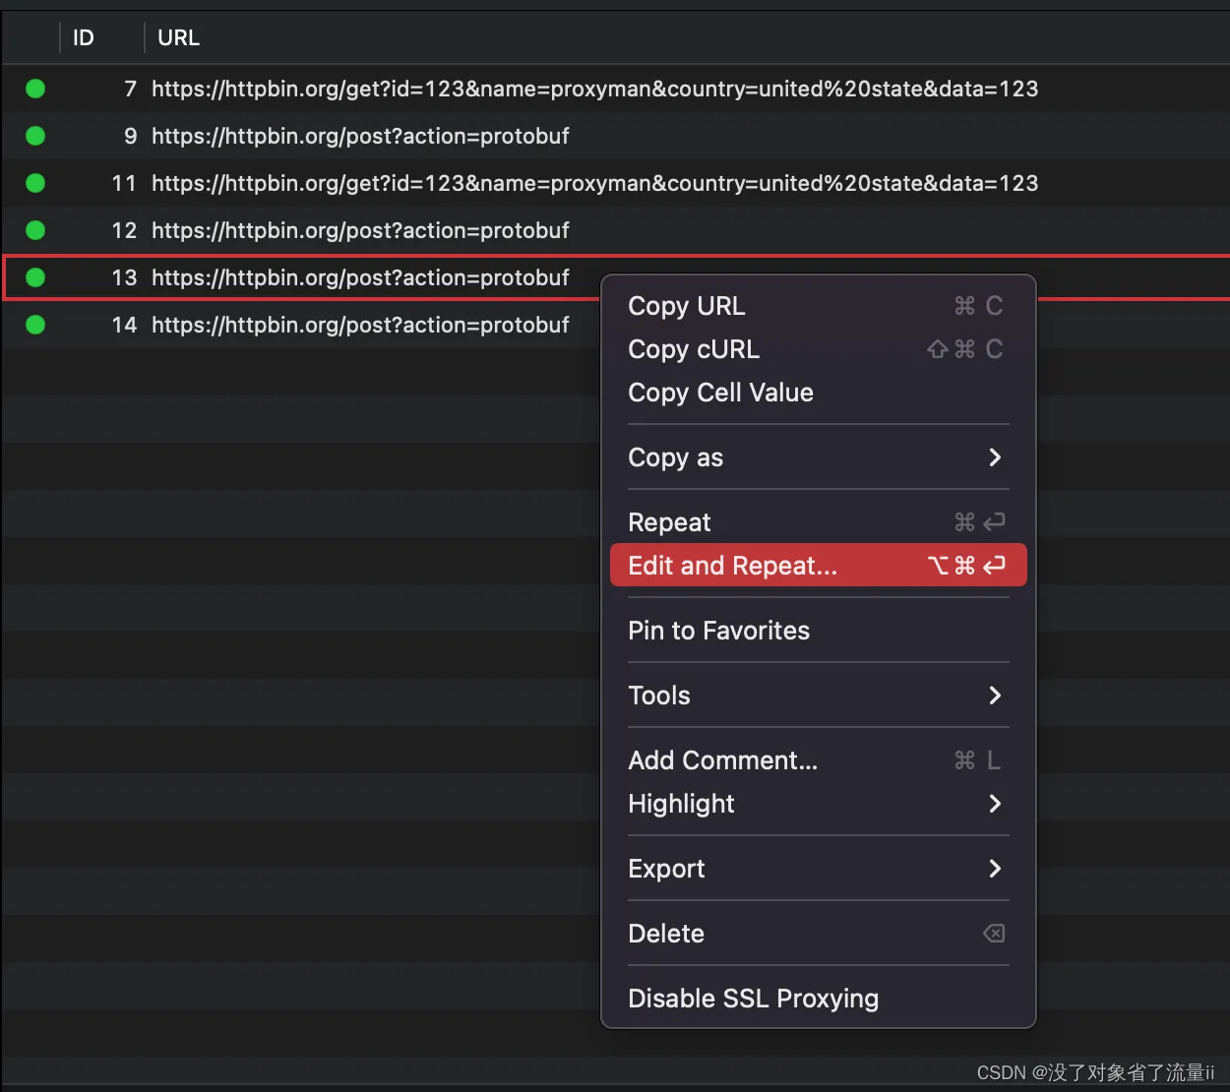1230x1092 pixels.
Task: Select Repeat in the context menu
Action: [818, 522]
